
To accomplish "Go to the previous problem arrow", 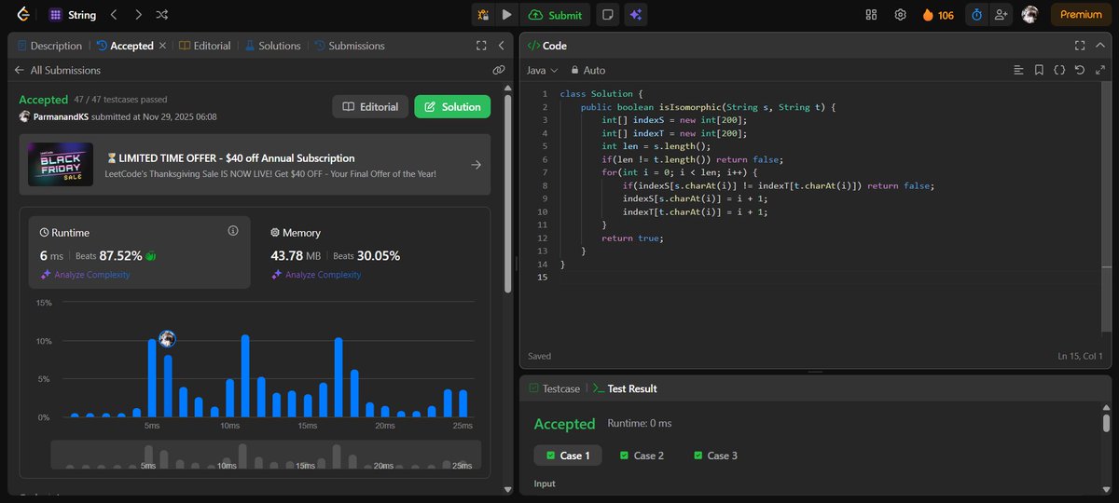I will 114,15.
